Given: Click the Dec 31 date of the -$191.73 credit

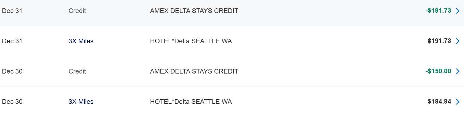Looking at the screenshot, I should [x=12, y=11].
